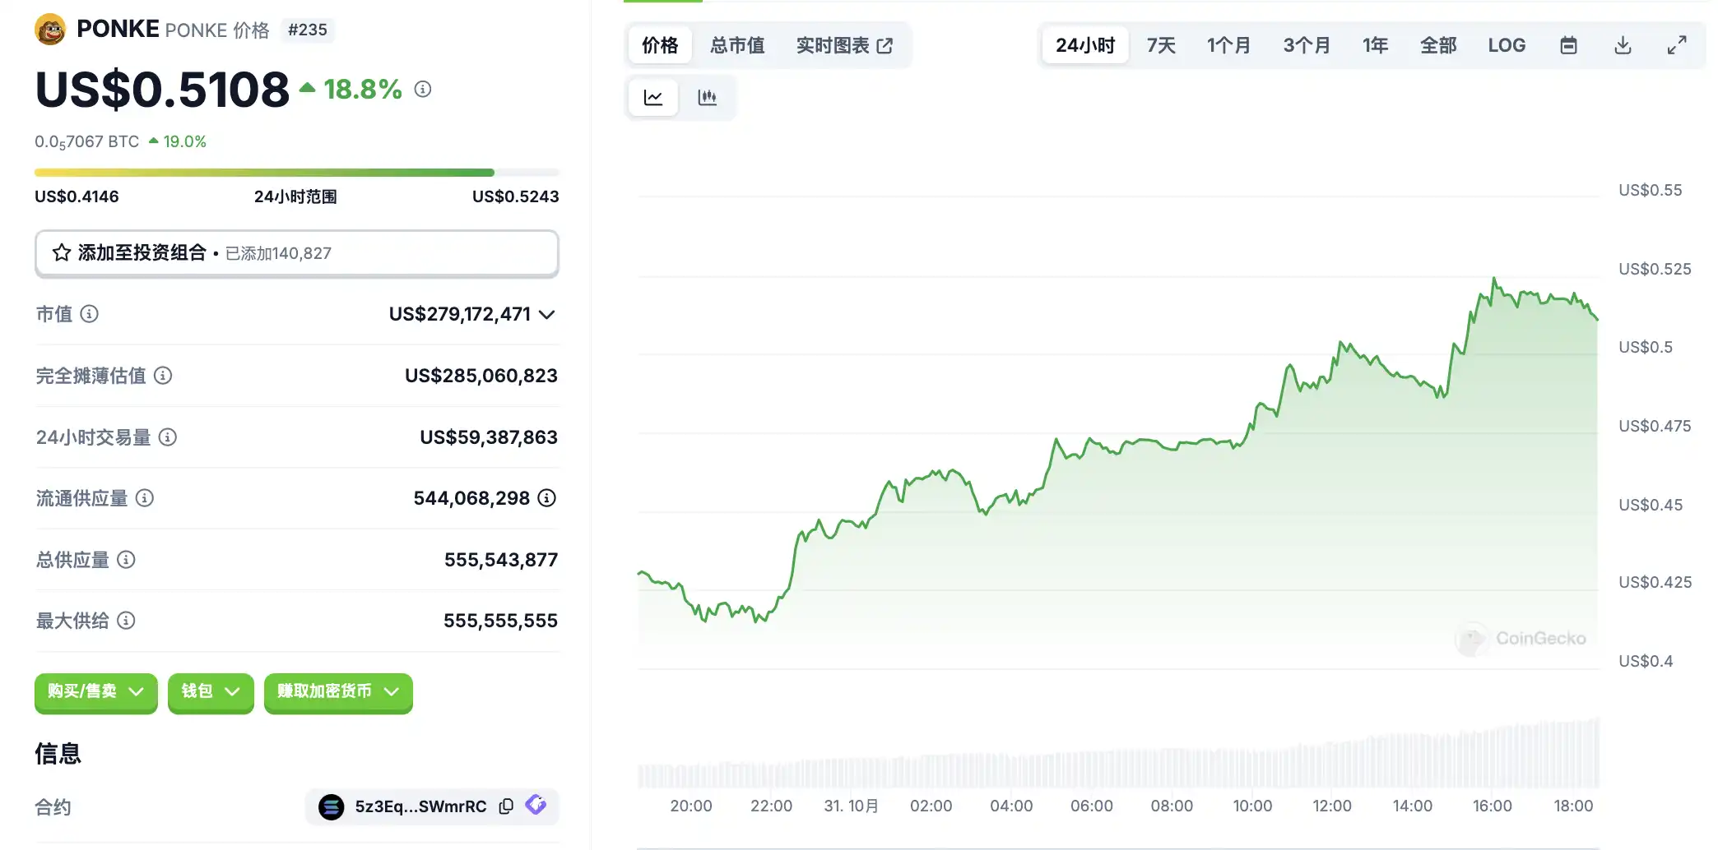Image resolution: width=1718 pixels, height=850 pixels.
Task: Open the Earn crypto (赚取加密货币) dropdown
Action: tap(338, 692)
